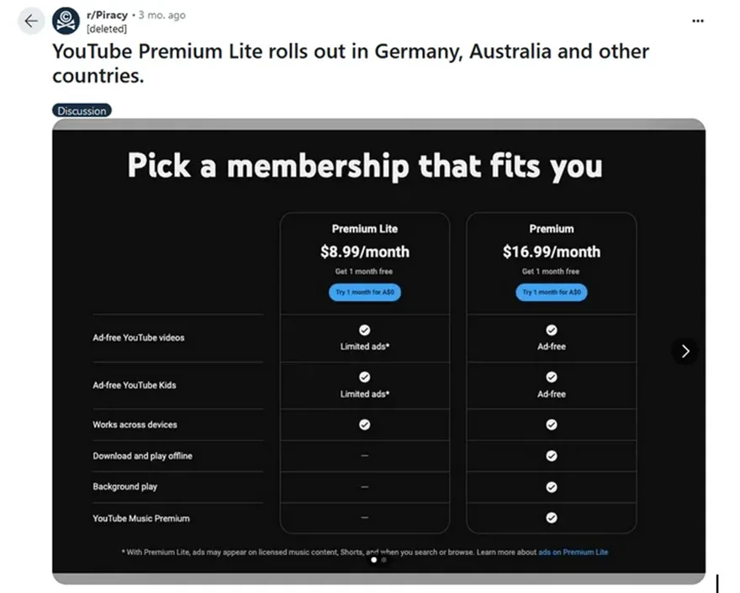Click the Ad-free YouTube Kids checkmark under Premium
The image size is (740, 593).
point(551,377)
